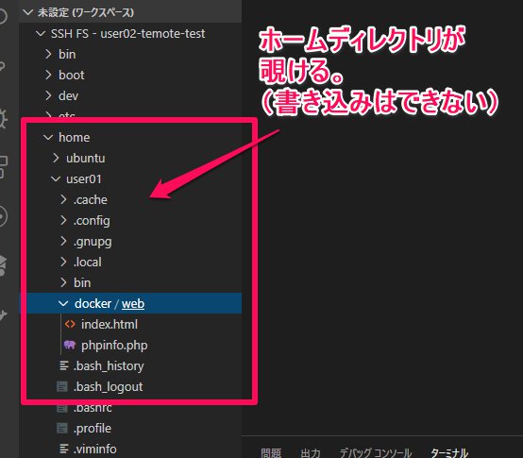Image resolution: width=523 pixels, height=458 pixels.
Task: Click the phpinfo.php elephant icon
Action: coord(70,345)
